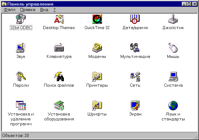
Task: Click the 'Принтеры' label
Action: tap(97, 85)
